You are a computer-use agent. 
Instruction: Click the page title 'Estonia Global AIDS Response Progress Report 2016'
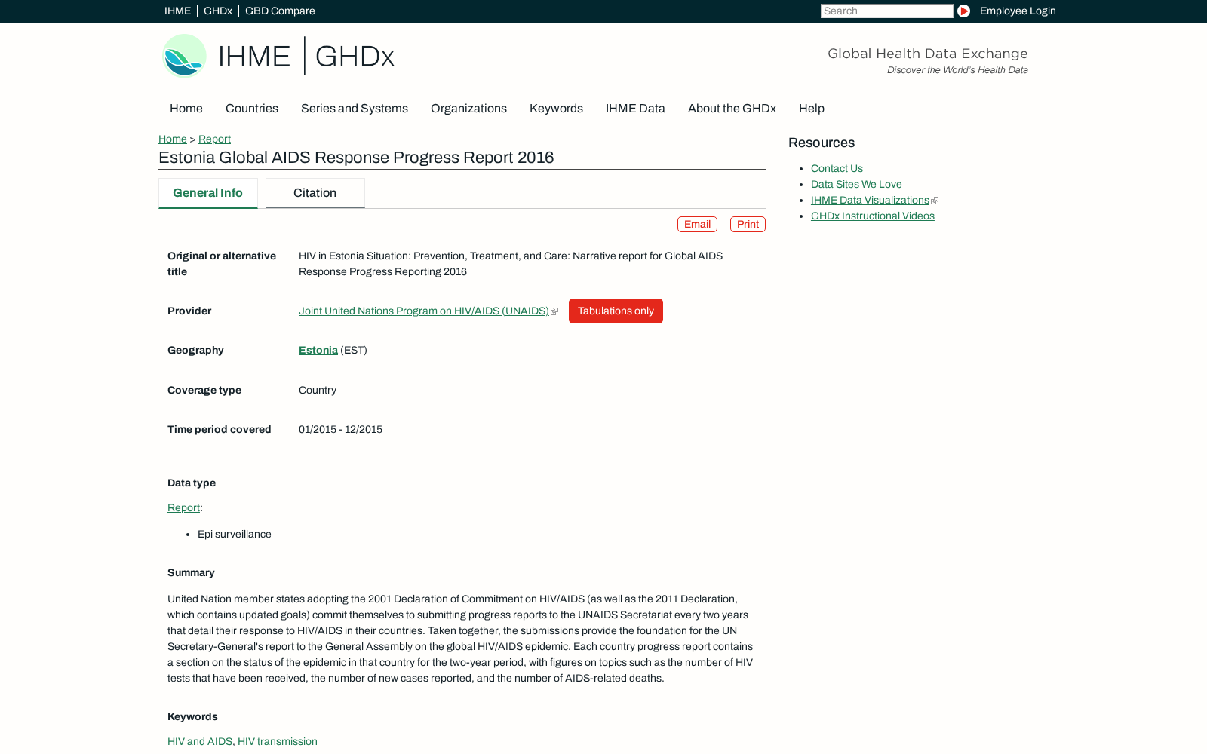(356, 158)
